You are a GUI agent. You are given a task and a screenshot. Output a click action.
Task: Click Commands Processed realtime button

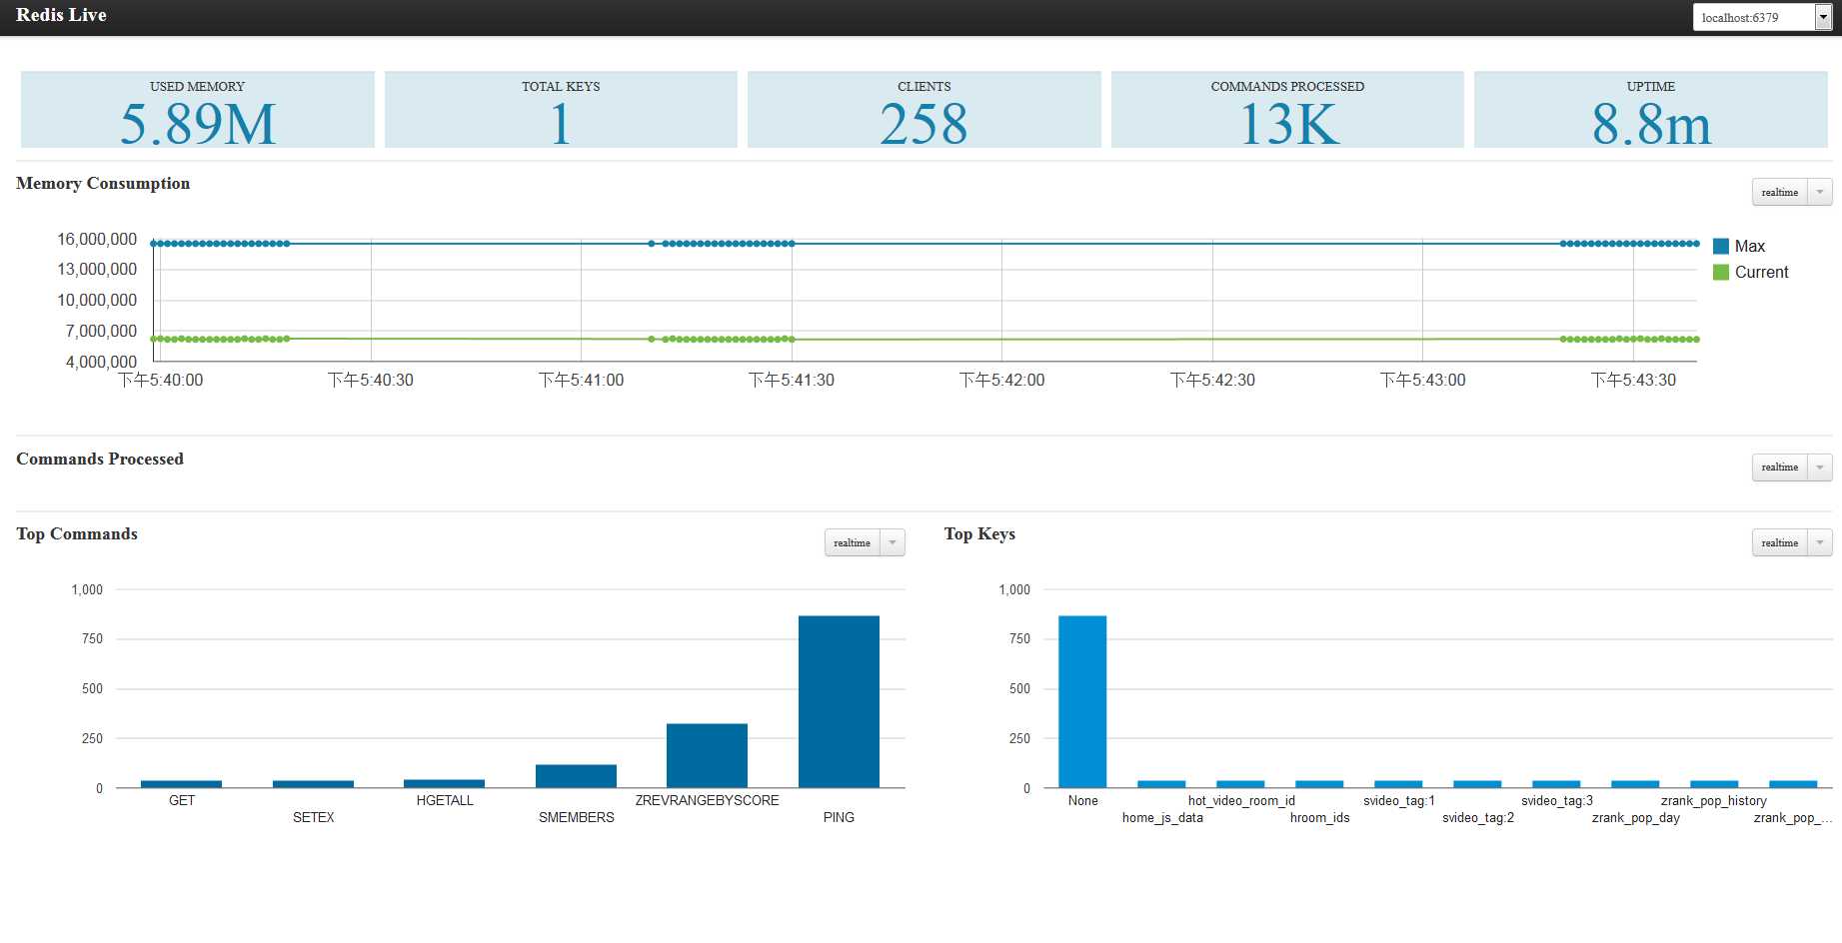point(1779,467)
